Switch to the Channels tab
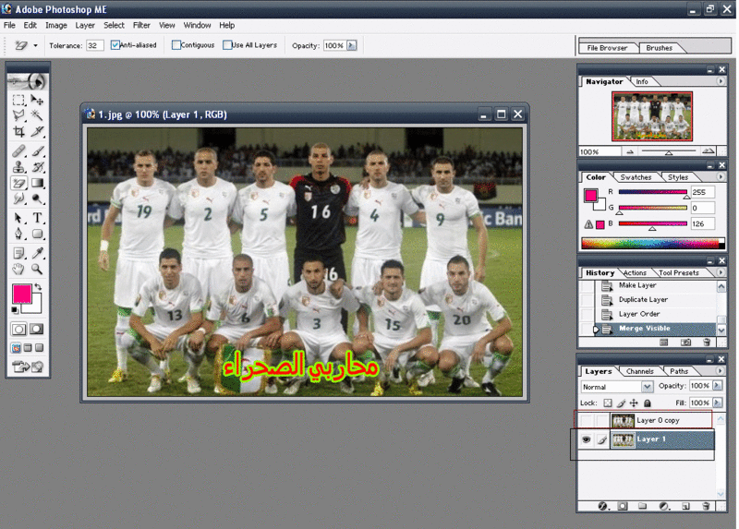 639,371
